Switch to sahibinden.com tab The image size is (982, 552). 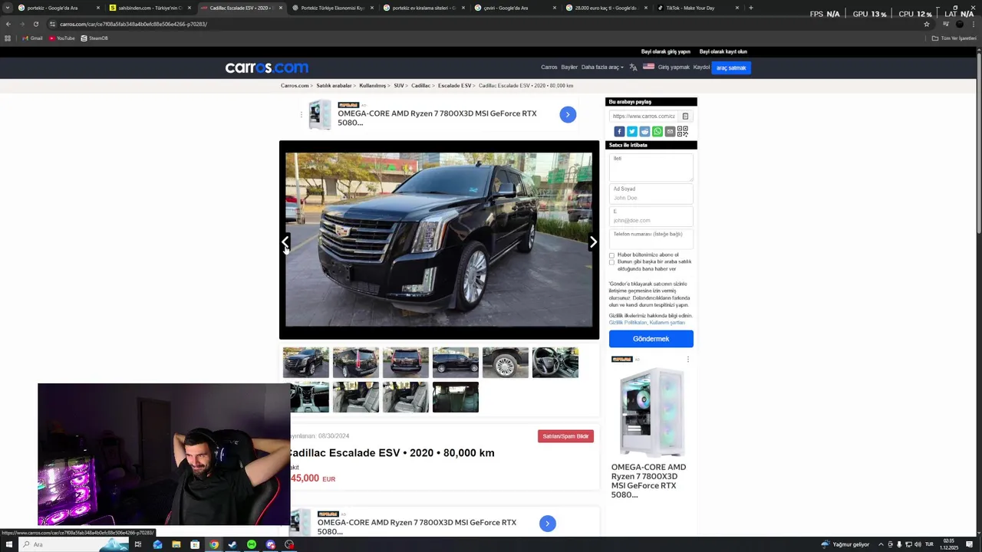pos(149,8)
